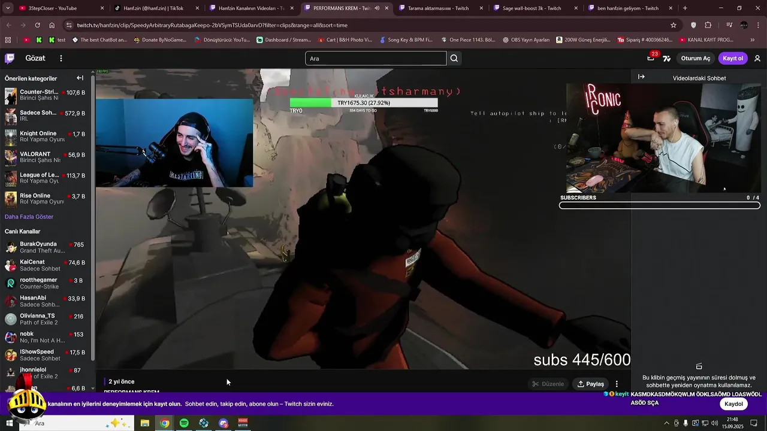Open the Counter-Strike category in sidebar
This screenshot has height=431, width=767.
click(46, 96)
